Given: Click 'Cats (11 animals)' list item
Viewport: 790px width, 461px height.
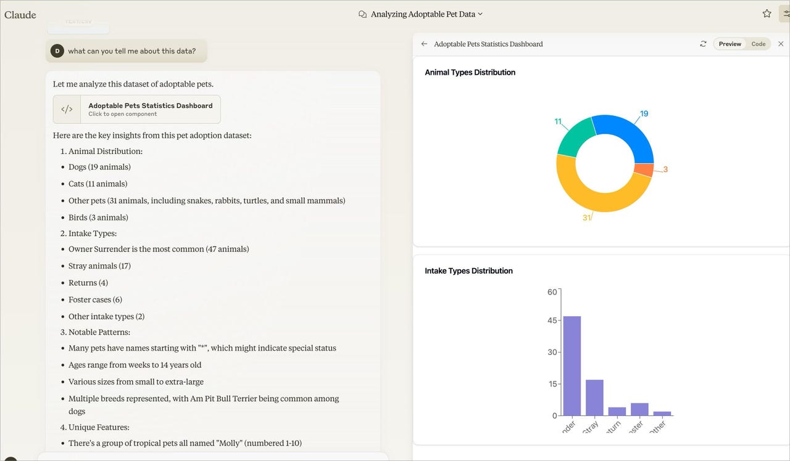Looking at the screenshot, I should 98,184.
